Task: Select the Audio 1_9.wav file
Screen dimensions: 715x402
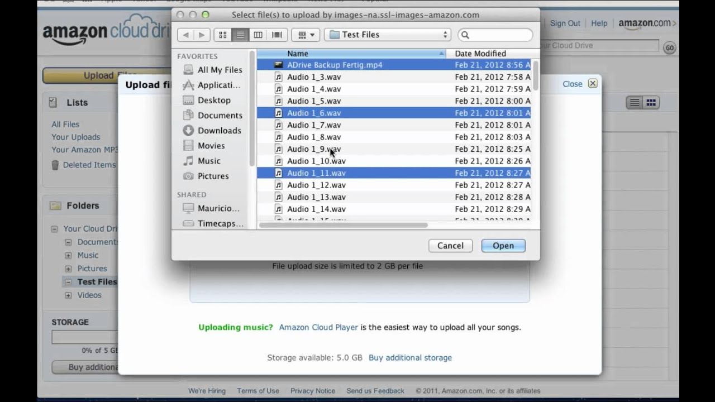Action: click(x=394, y=149)
